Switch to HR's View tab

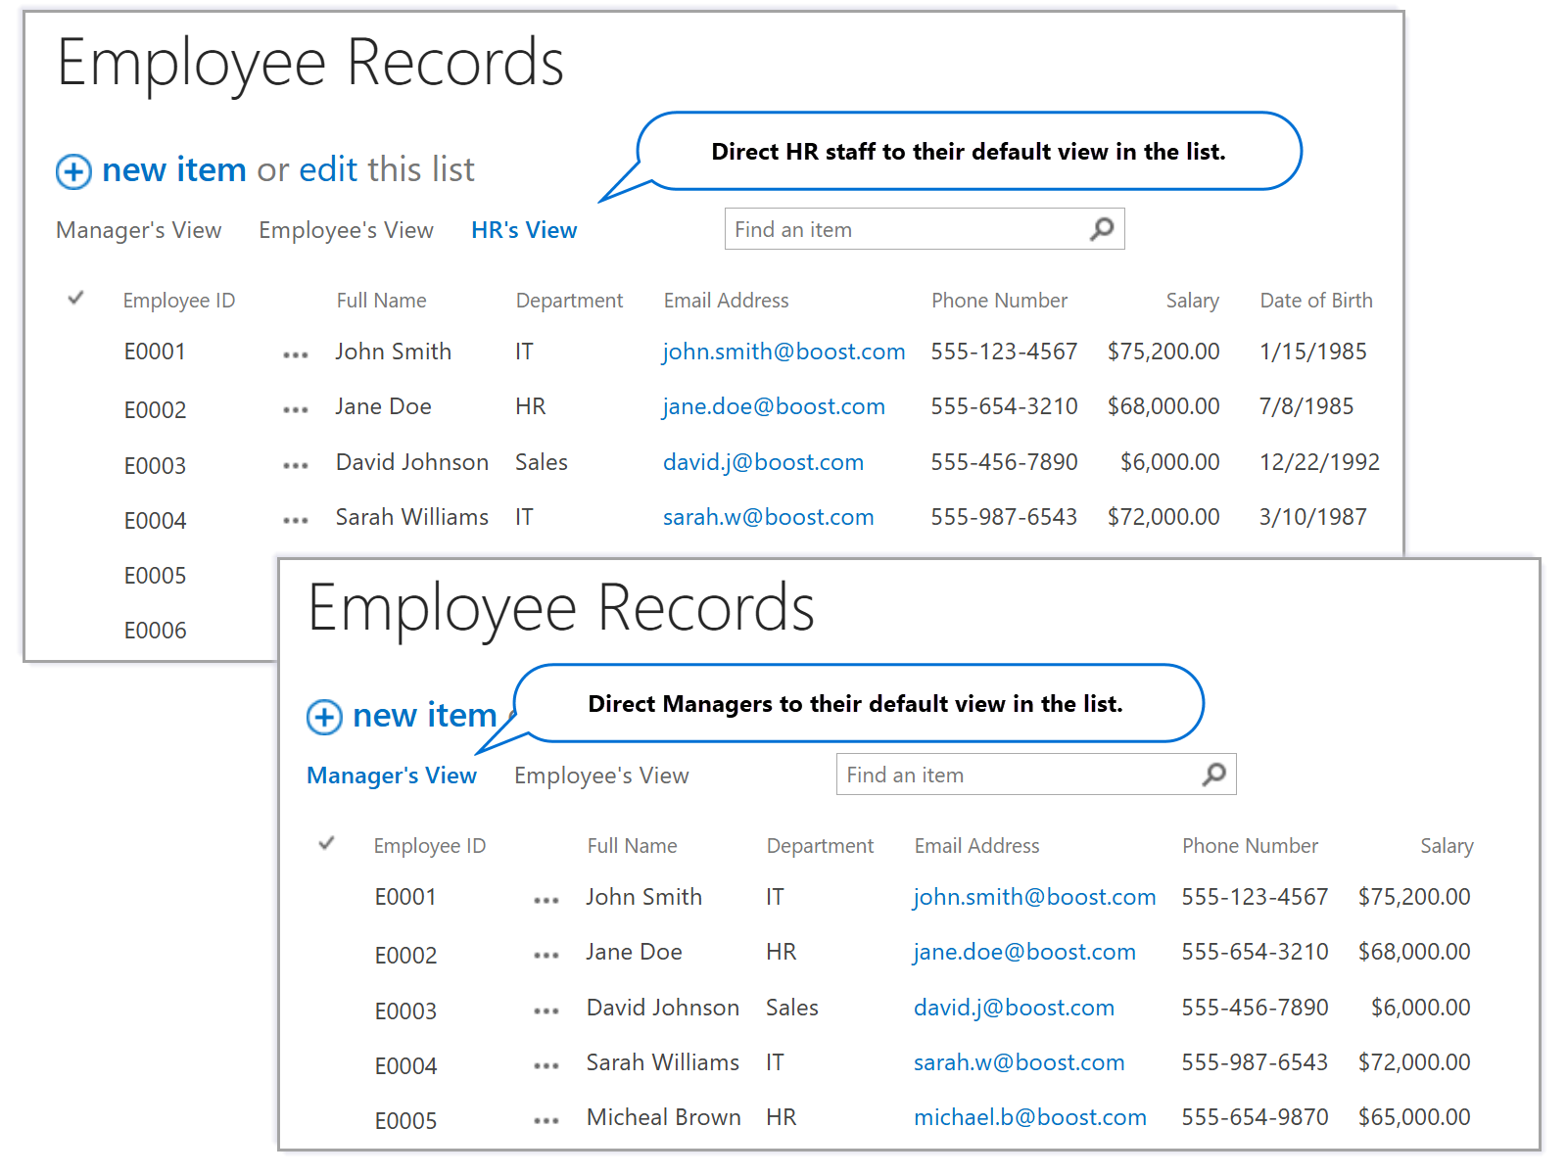(x=524, y=230)
